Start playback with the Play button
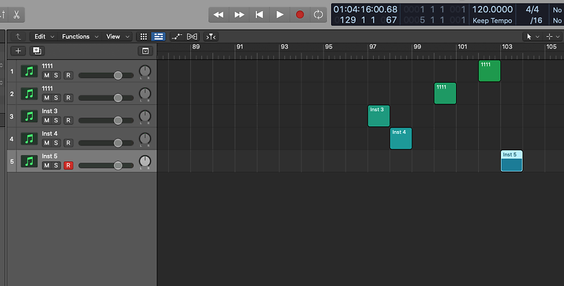This screenshot has width=564, height=286. [280, 15]
